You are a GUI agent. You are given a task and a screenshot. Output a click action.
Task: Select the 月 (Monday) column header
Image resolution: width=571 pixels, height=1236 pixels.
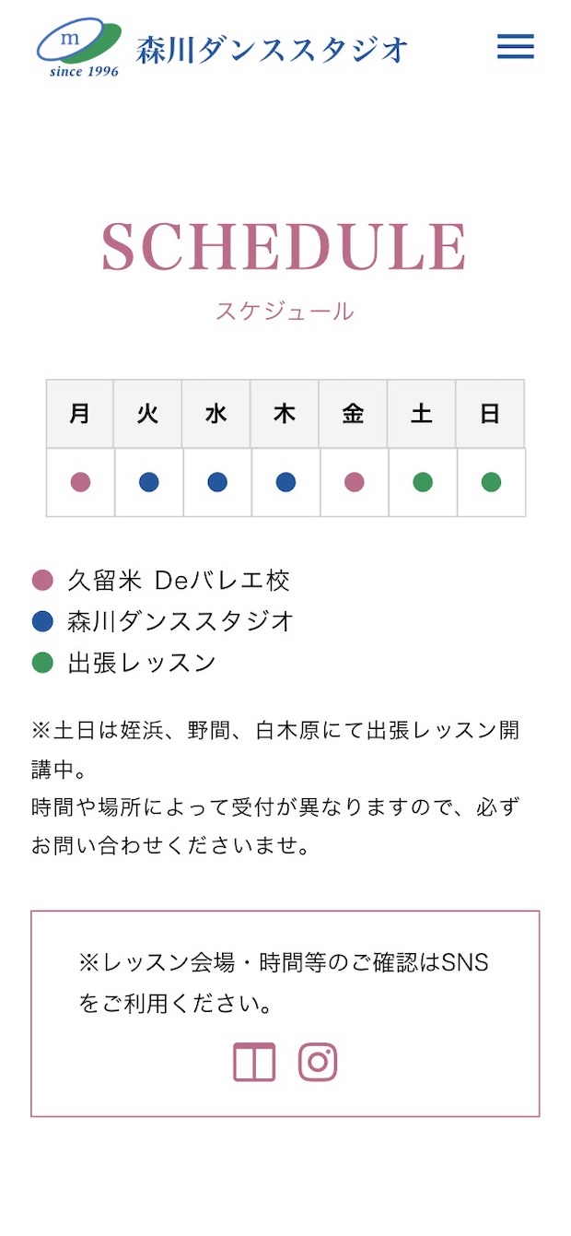[79, 414]
